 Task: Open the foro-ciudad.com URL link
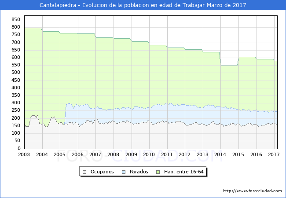point(253,191)
